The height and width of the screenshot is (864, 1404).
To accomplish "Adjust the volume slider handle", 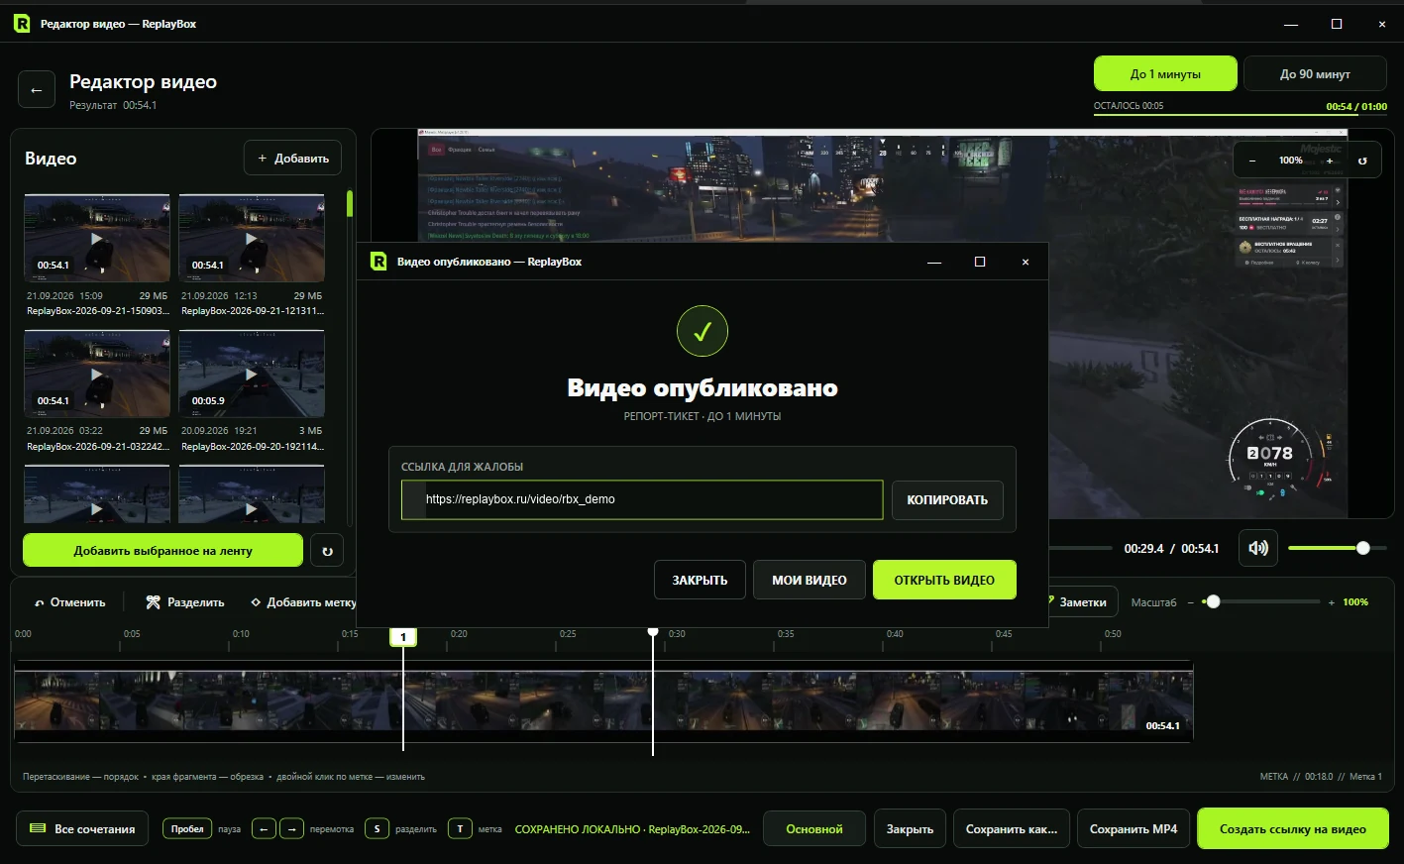I will coord(1363,548).
